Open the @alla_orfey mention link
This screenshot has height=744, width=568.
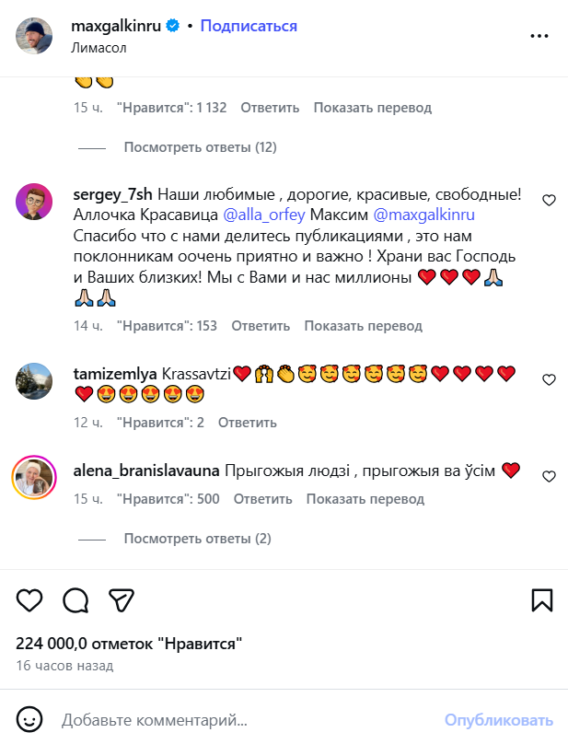[265, 215]
